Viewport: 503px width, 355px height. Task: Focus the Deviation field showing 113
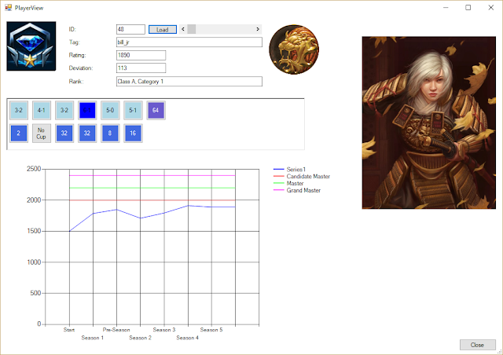[x=141, y=68]
